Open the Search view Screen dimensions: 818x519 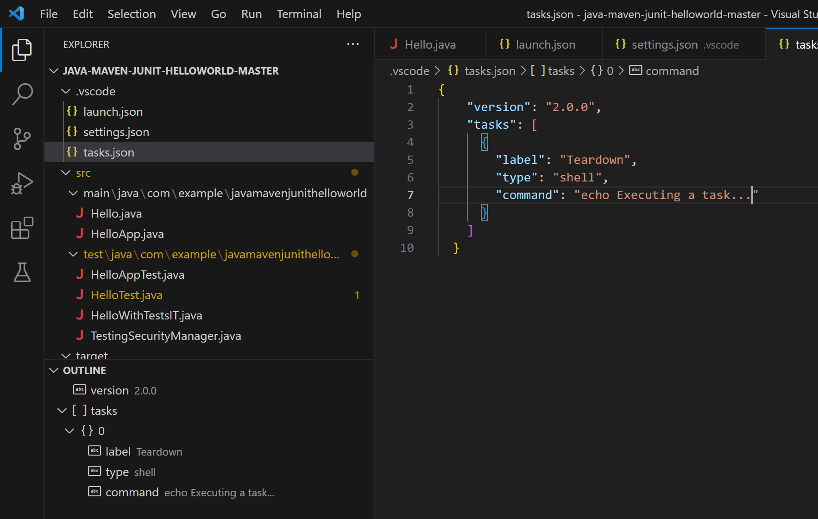click(21, 94)
